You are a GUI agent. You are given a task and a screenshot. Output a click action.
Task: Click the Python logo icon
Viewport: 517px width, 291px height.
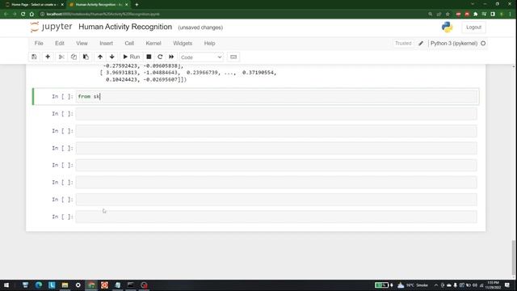[x=447, y=27]
